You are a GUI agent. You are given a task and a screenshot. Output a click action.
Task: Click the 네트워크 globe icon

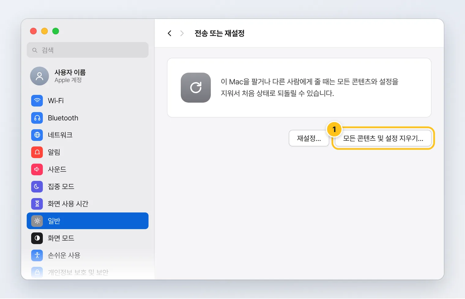click(37, 135)
